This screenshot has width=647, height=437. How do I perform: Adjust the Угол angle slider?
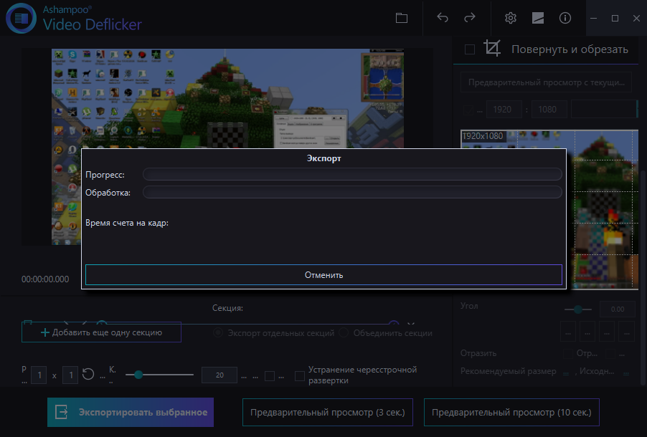pyautogui.click(x=577, y=309)
